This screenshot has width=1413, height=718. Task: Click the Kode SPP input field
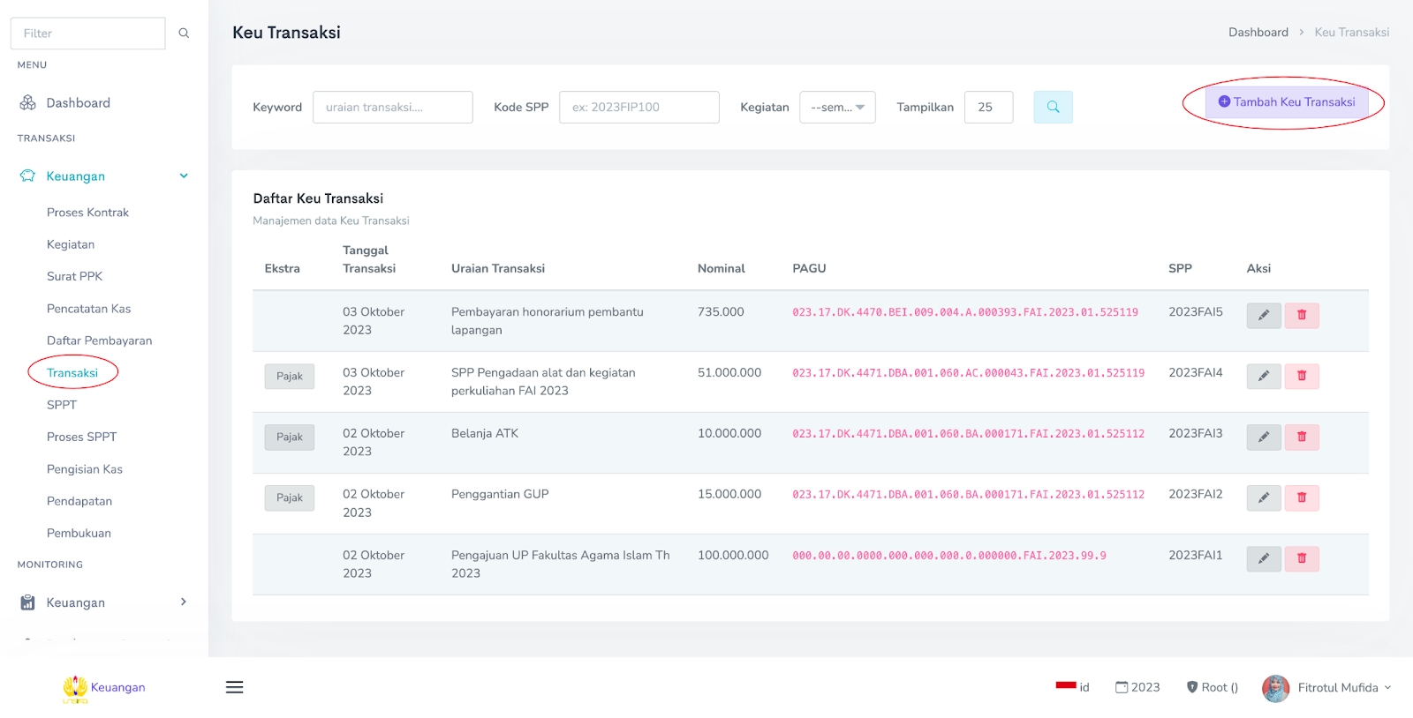click(x=638, y=108)
